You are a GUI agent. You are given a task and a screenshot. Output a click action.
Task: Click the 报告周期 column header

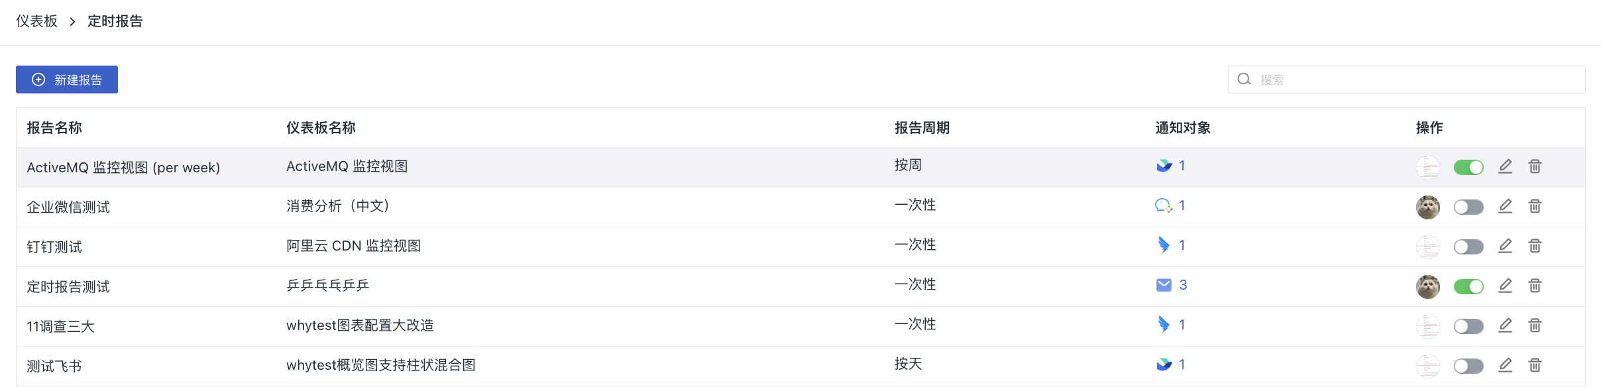point(922,128)
